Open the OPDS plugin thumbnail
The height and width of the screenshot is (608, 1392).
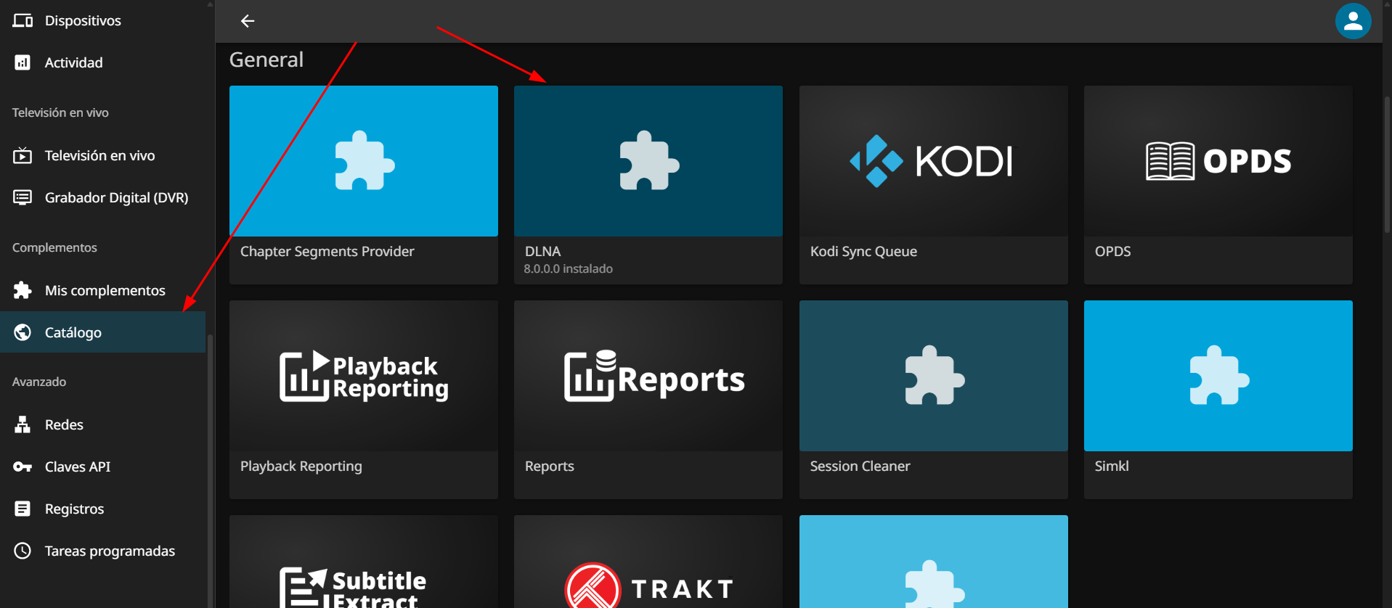pyautogui.click(x=1218, y=161)
